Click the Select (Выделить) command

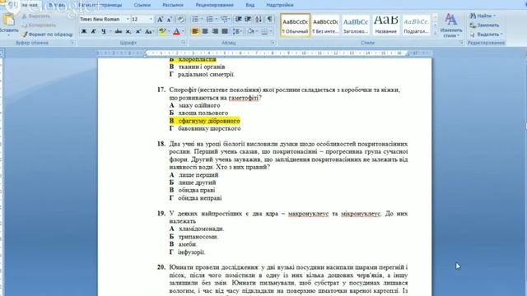(x=486, y=35)
